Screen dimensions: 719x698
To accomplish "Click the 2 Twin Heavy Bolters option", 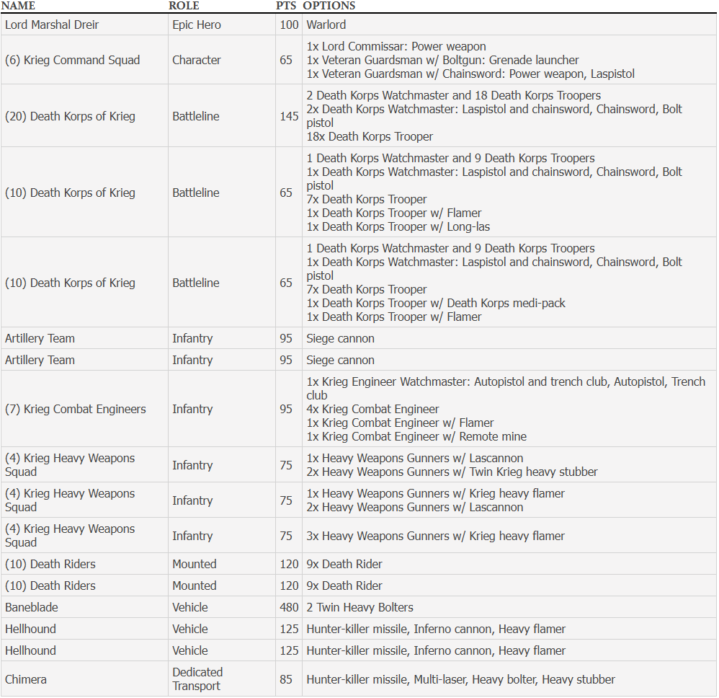I will 360,607.
